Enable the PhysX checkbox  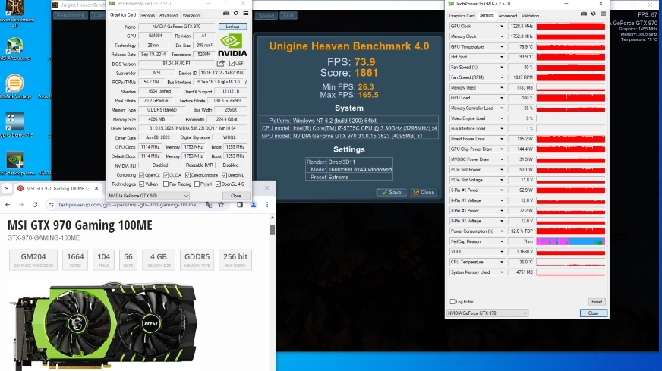tap(197, 184)
